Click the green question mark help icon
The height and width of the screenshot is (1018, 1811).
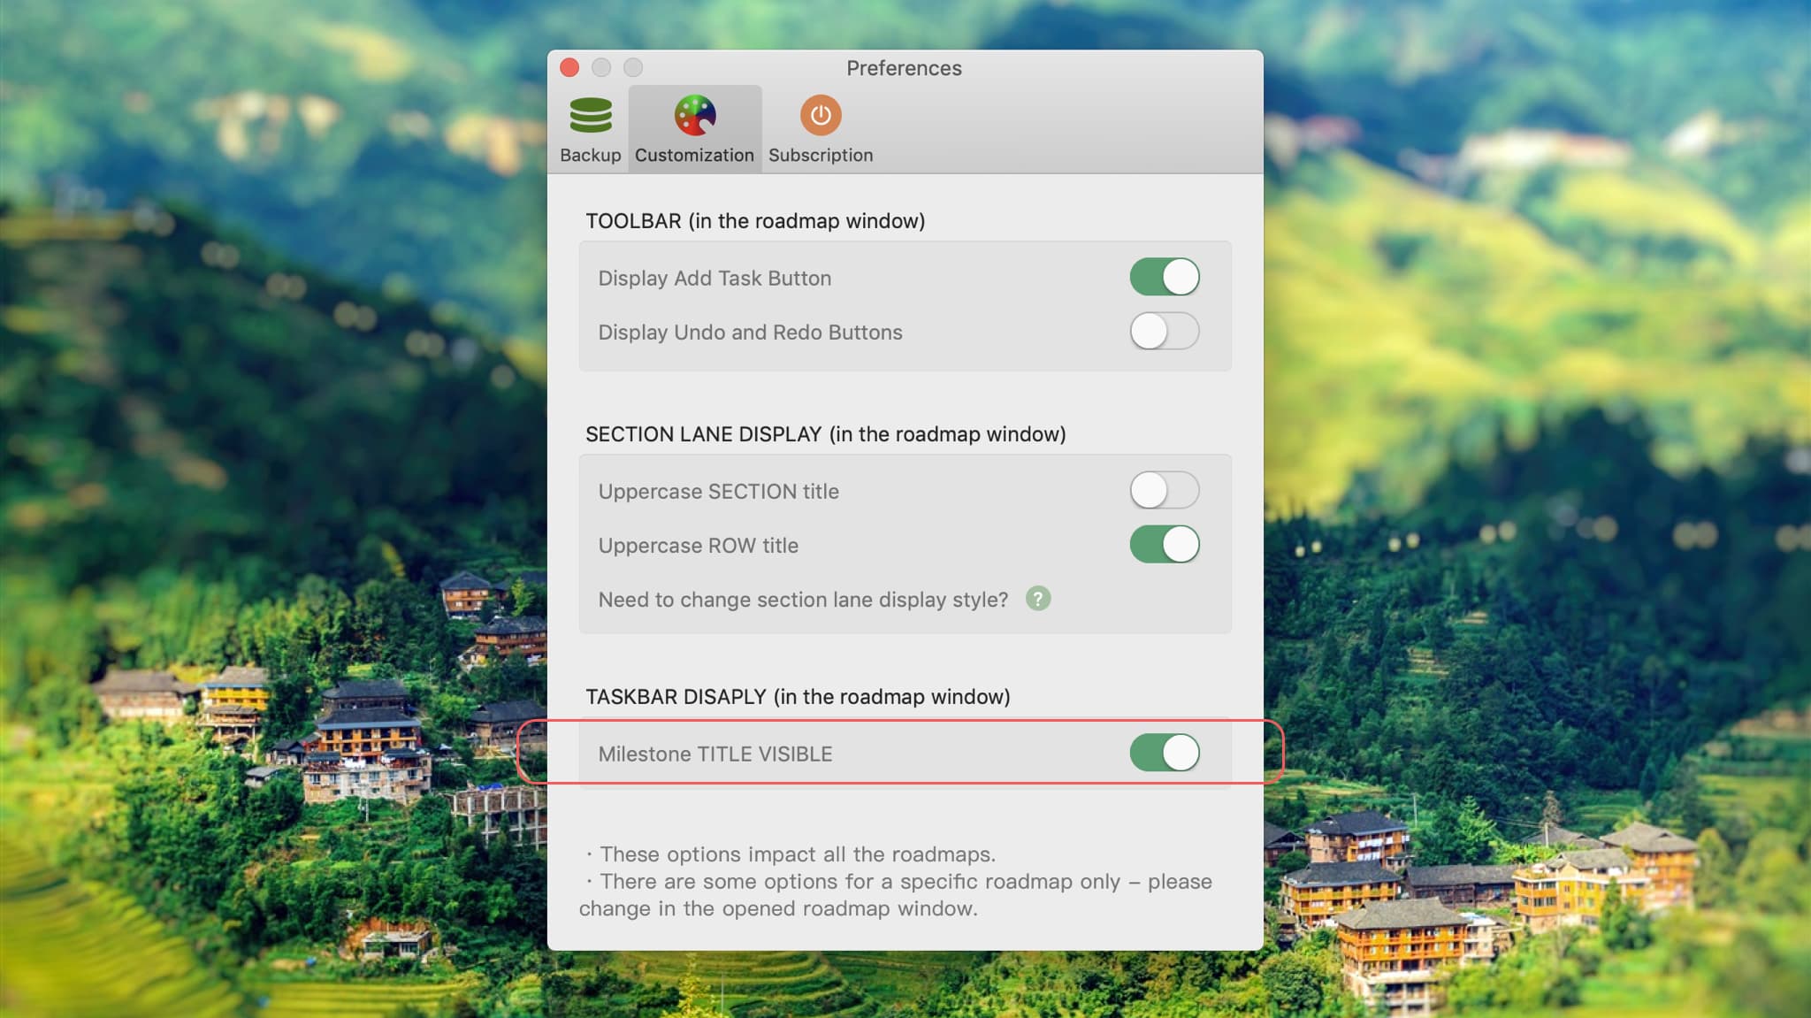pyautogui.click(x=1038, y=599)
